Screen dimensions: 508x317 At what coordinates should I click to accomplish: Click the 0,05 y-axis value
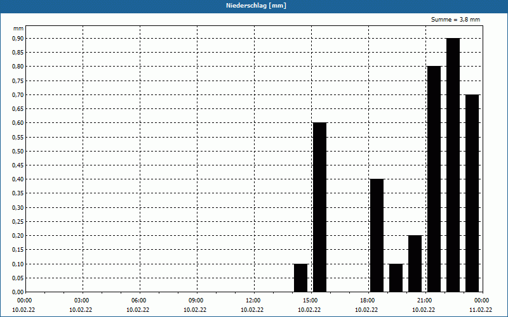pyautogui.click(x=18, y=278)
